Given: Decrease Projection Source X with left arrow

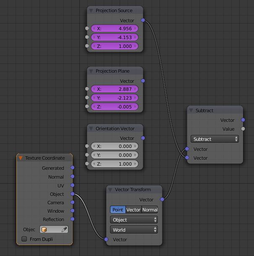Looking at the screenshot, I should click(x=94, y=29).
